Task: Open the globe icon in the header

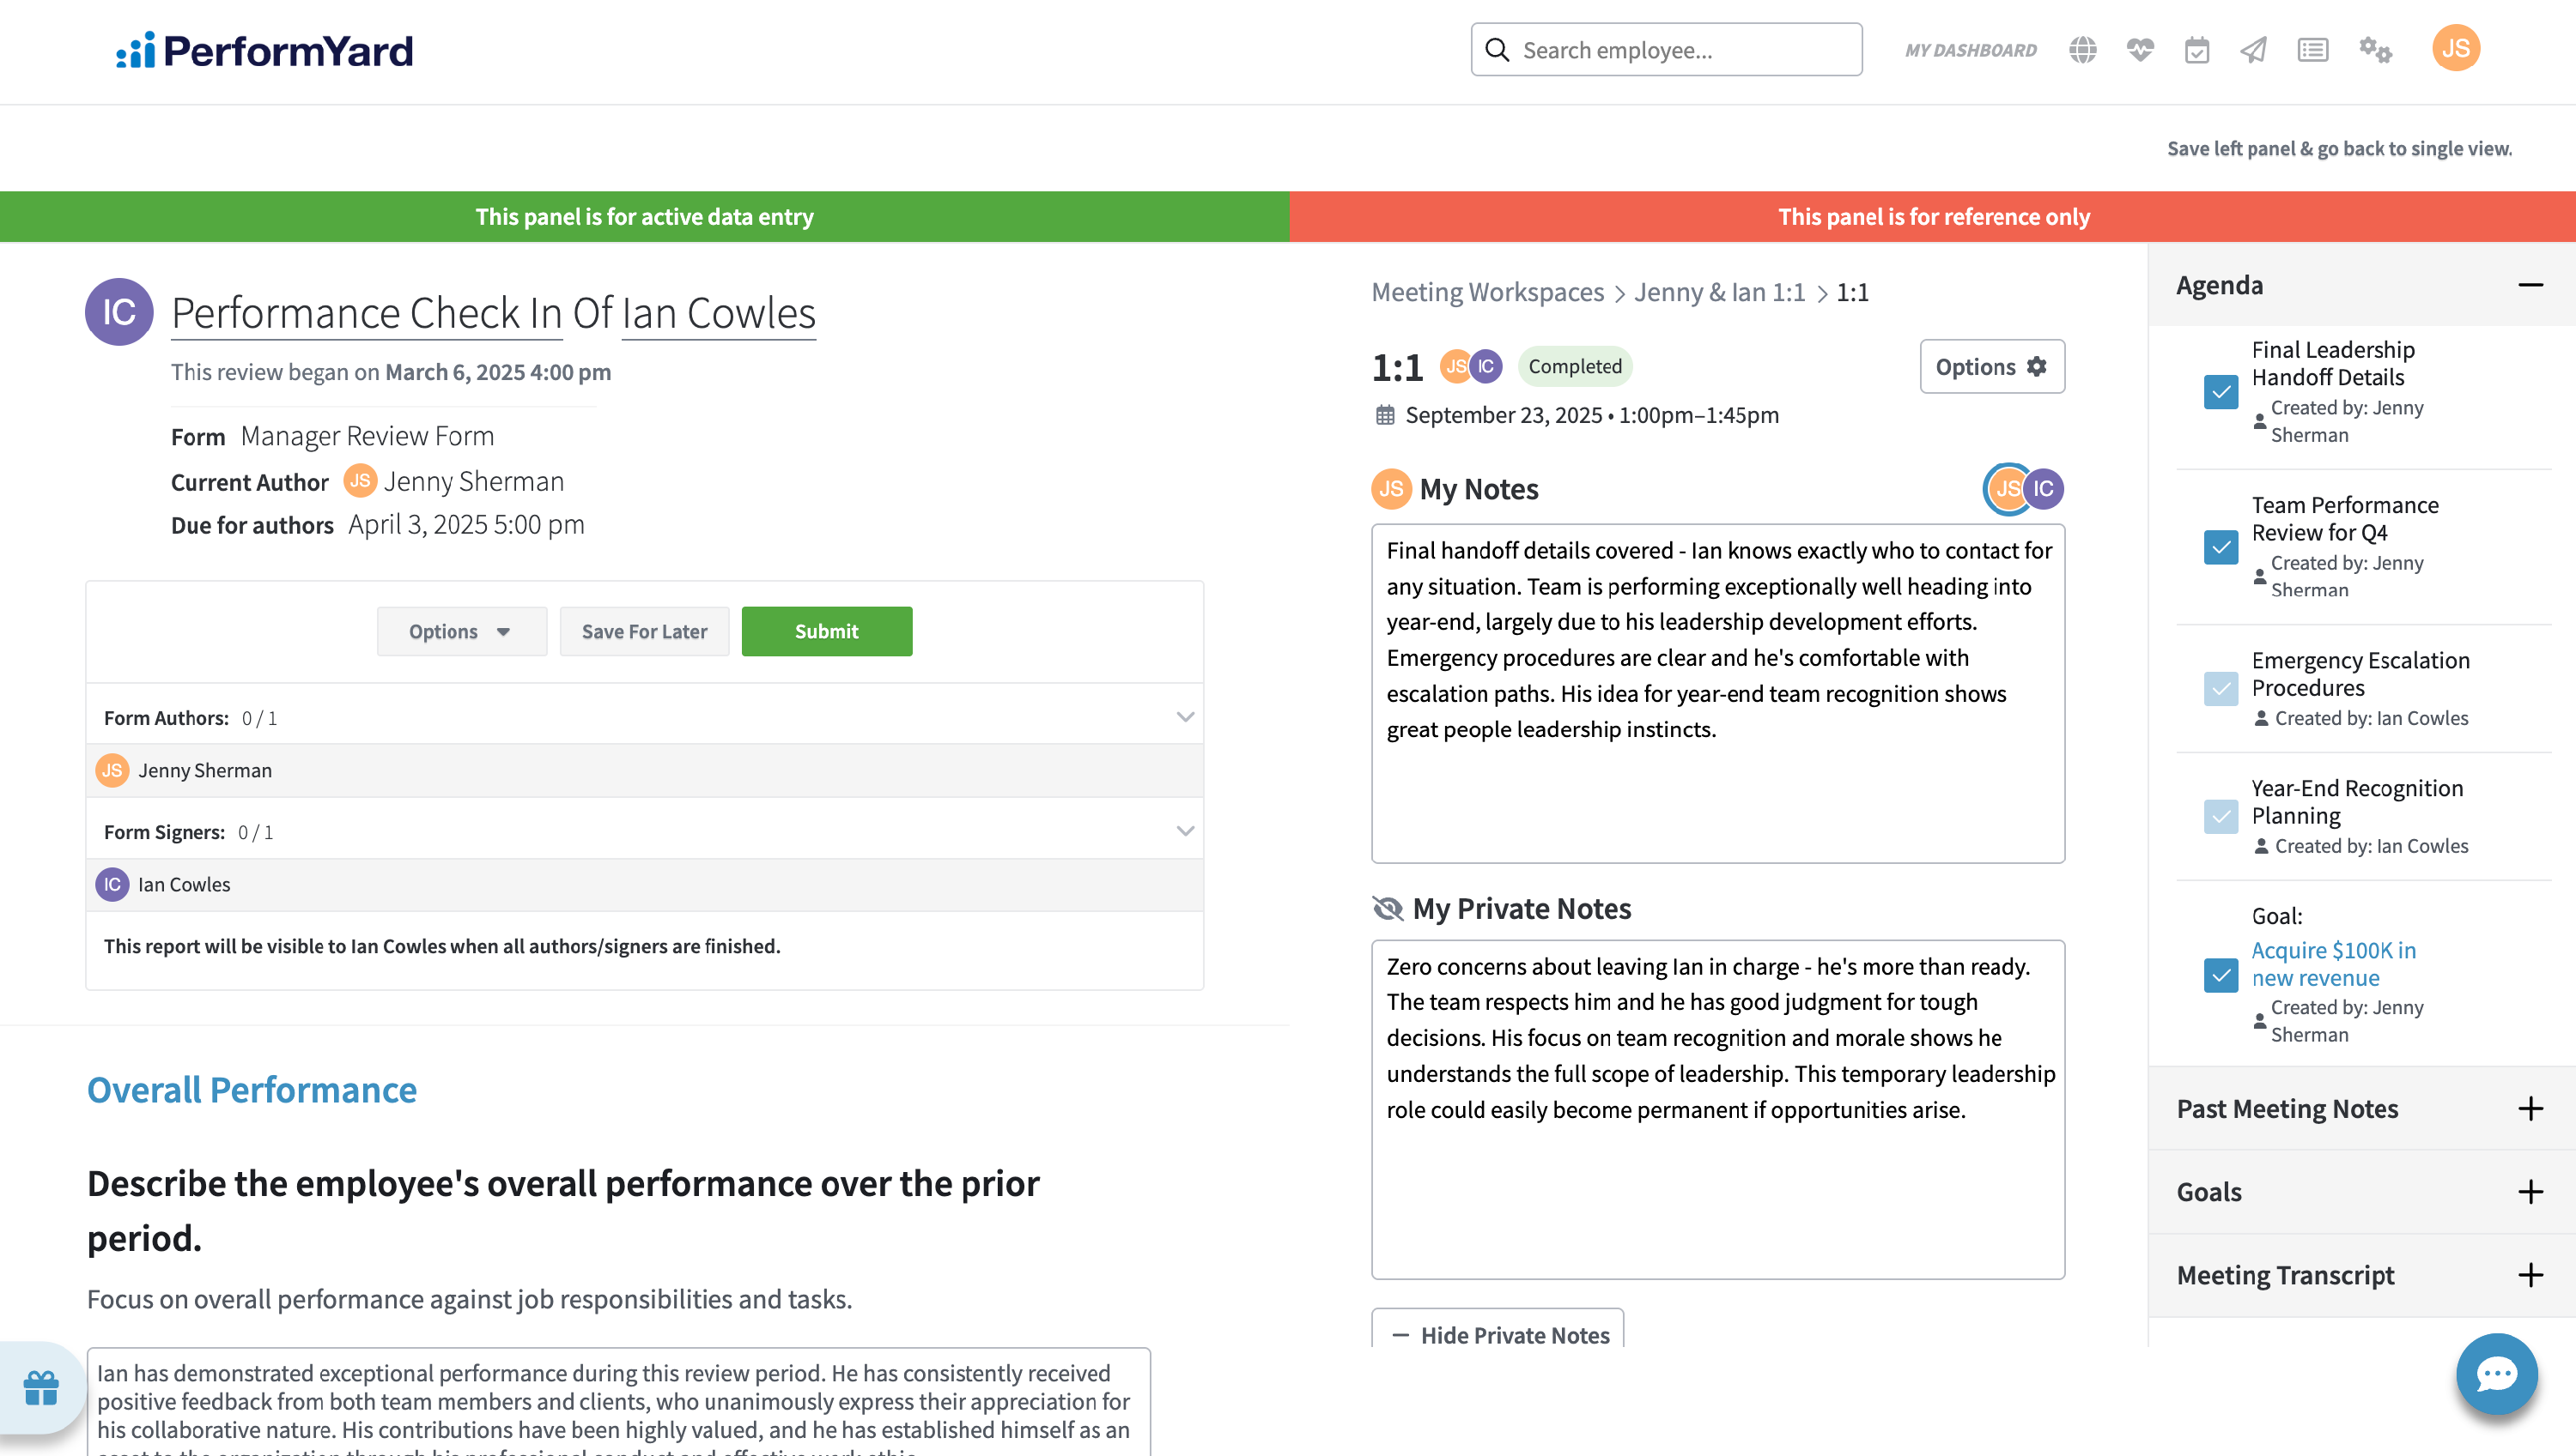Action: (2082, 50)
